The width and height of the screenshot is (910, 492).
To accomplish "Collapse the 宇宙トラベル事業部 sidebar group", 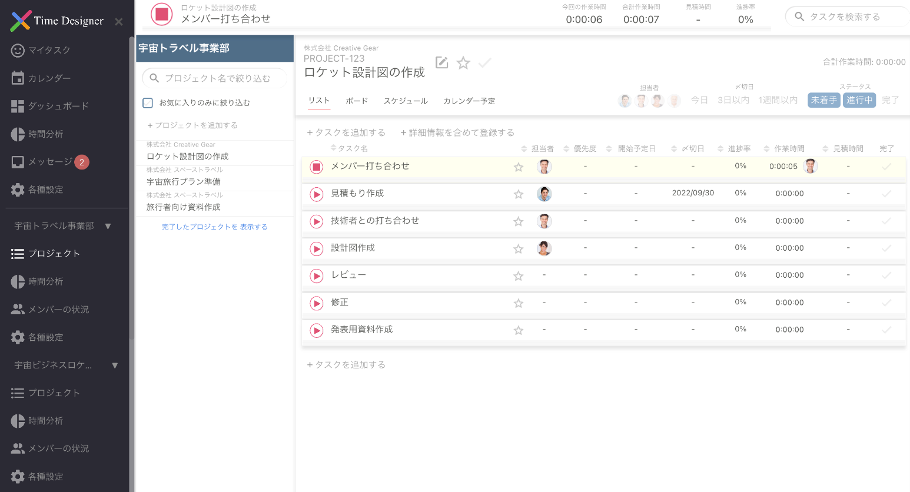I will (108, 226).
